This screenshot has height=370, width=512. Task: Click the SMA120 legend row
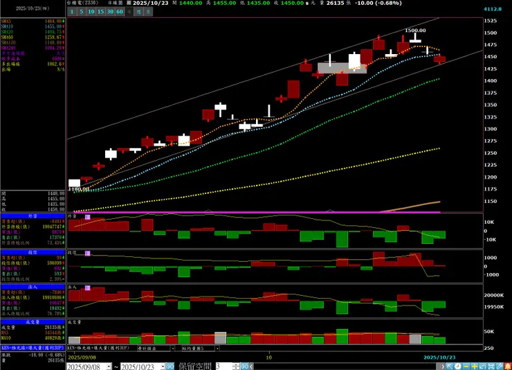point(33,42)
